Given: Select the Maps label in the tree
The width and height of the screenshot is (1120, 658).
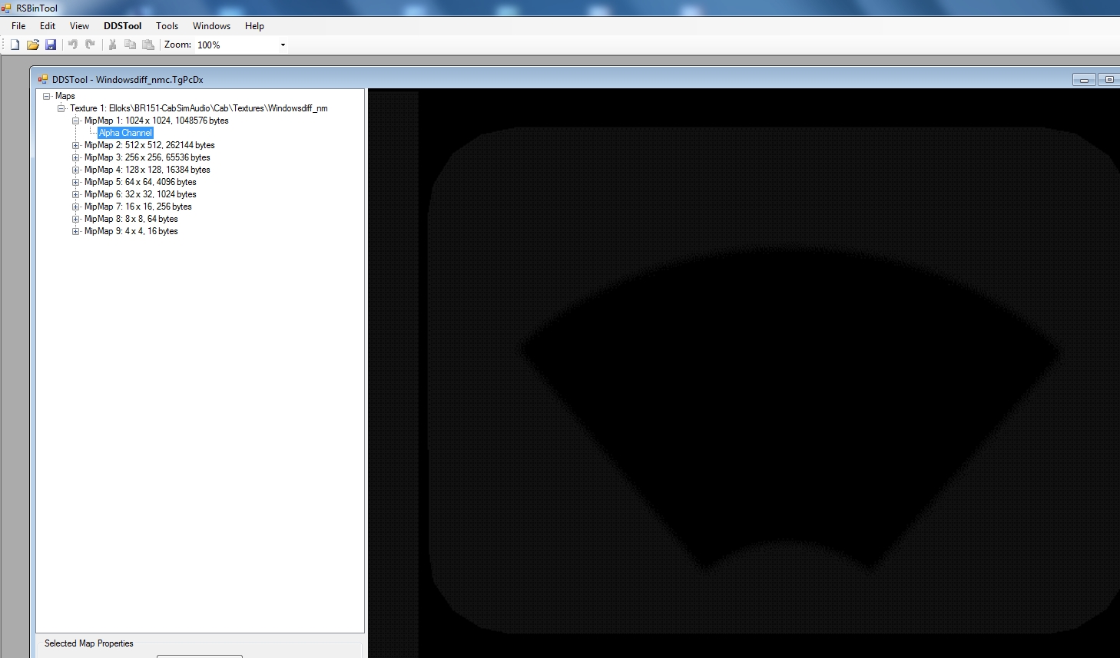Looking at the screenshot, I should (x=65, y=96).
